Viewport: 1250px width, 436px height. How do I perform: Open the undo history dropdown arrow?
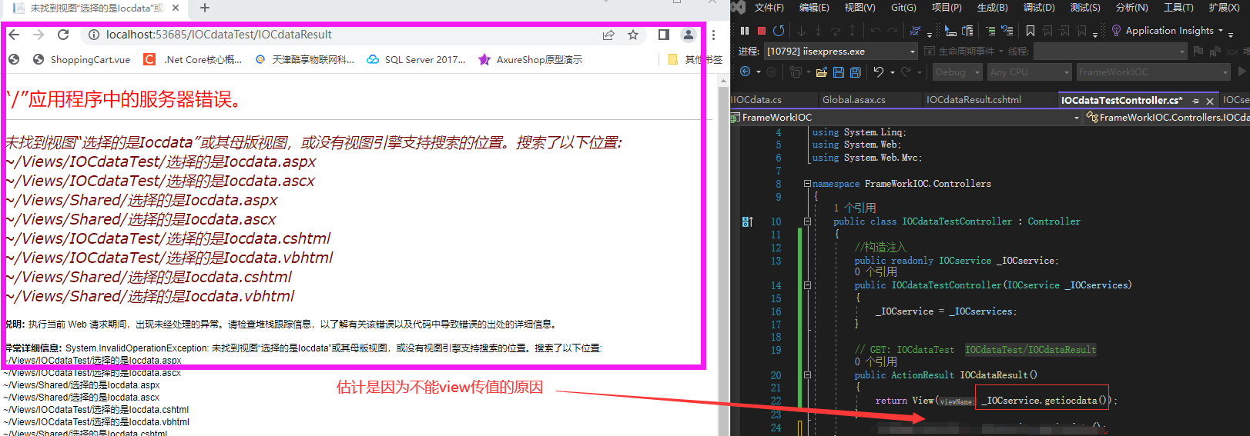point(893,72)
